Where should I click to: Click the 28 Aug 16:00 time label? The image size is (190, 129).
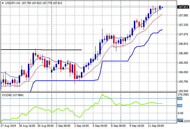coord(27,126)
